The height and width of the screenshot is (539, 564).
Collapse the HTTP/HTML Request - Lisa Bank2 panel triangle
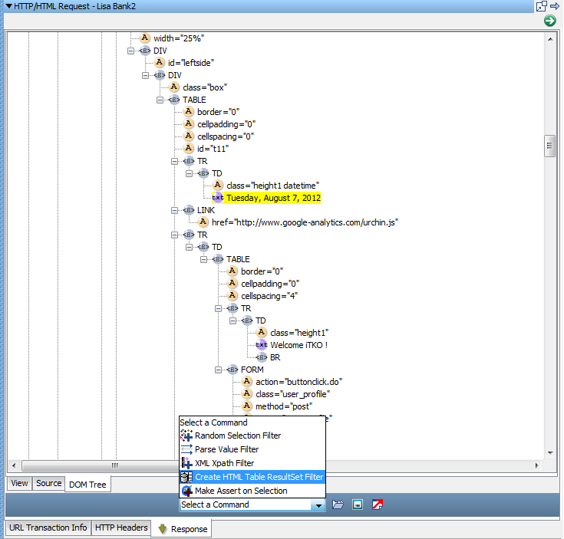click(9, 6)
